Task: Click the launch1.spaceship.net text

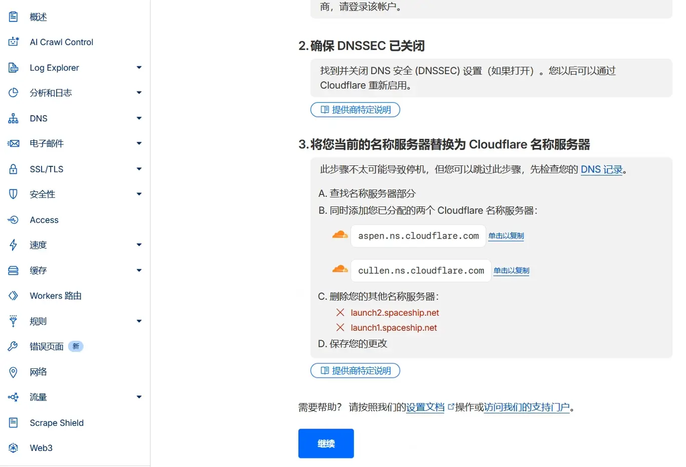Action: pyautogui.click(x=394, y=328)
